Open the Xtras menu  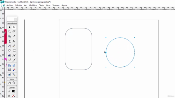[x=48, y=5]
